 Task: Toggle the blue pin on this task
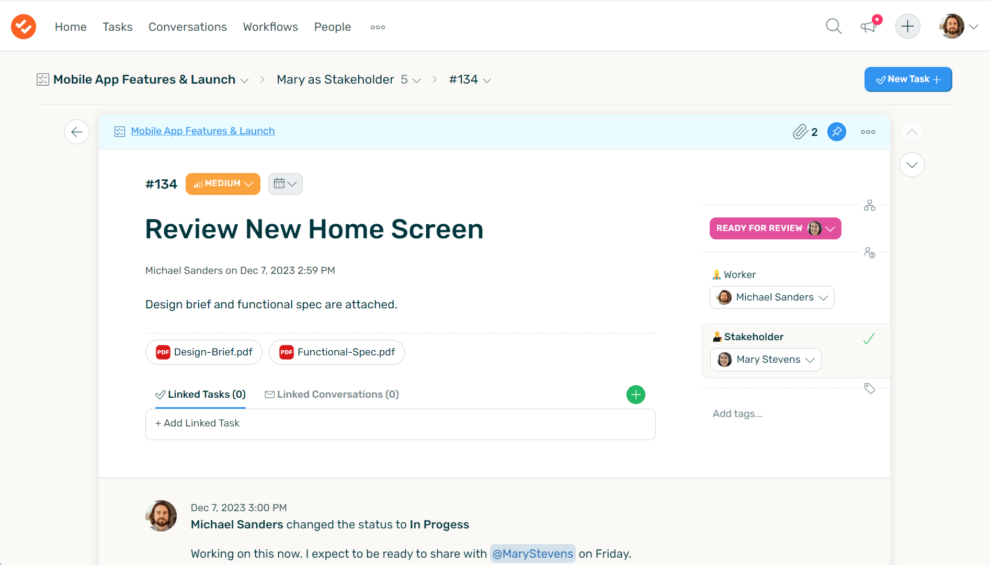click(x=837, y=132)
